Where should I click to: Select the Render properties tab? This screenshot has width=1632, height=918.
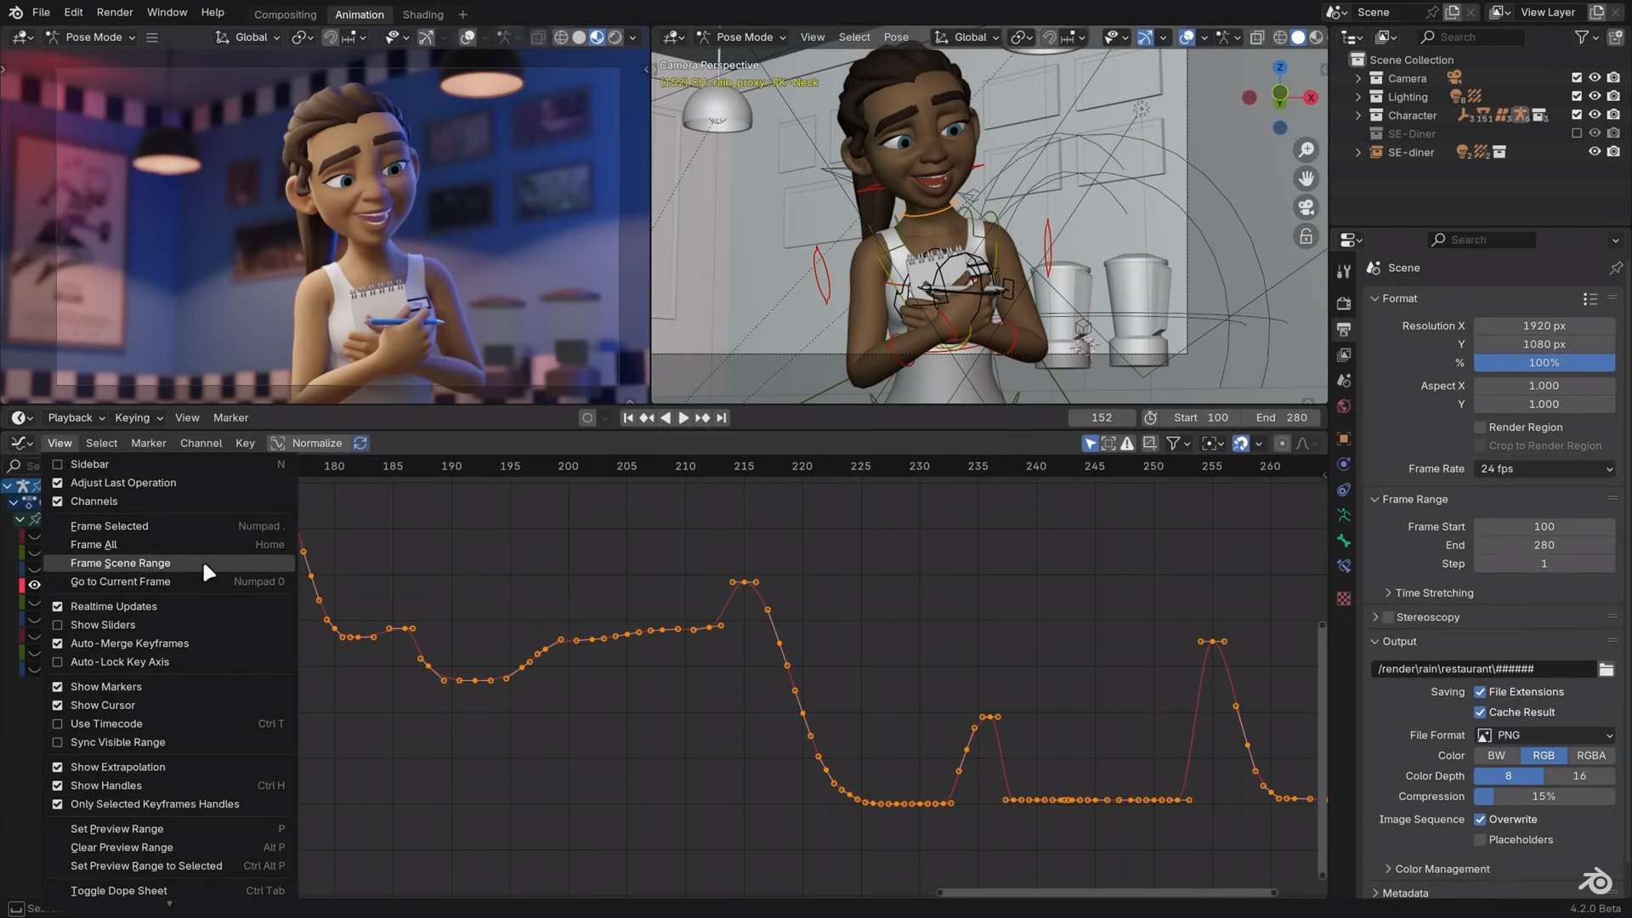(x=1343, y=303)
